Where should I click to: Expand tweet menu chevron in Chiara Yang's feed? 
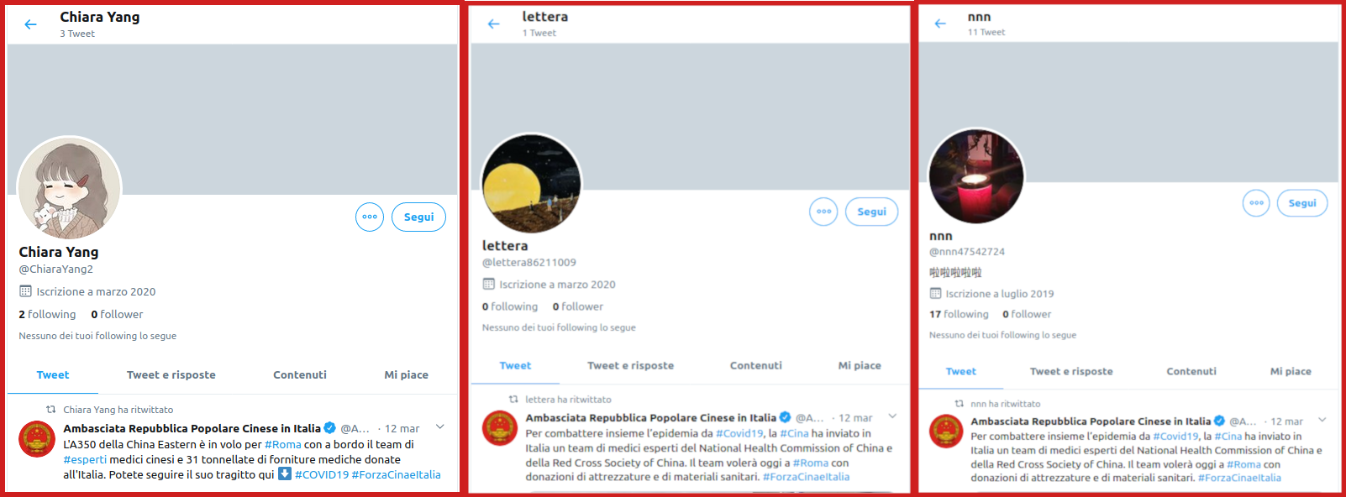point(439,427)
